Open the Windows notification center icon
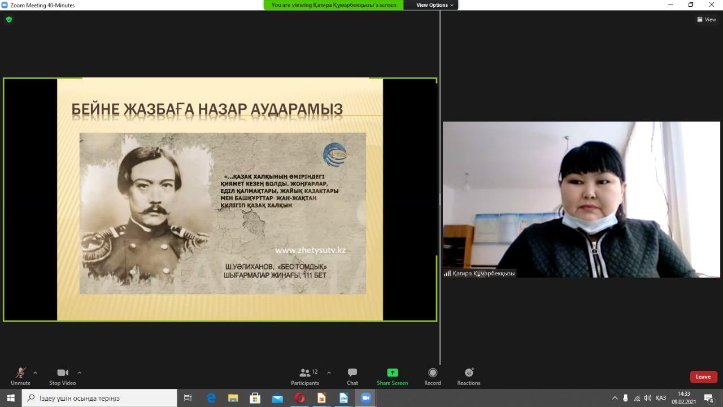The height and width of the screenshot is (407, 723). coord(709,398)
